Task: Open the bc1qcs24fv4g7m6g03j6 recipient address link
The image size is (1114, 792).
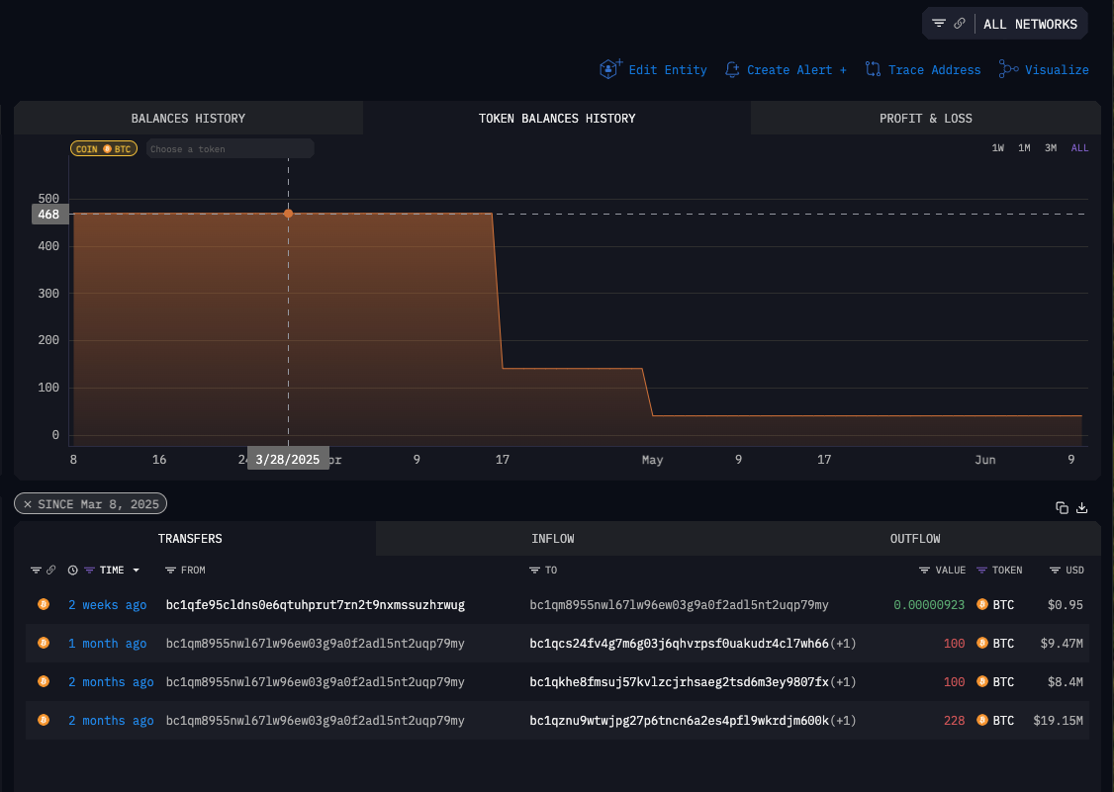Action: point(679,644)
